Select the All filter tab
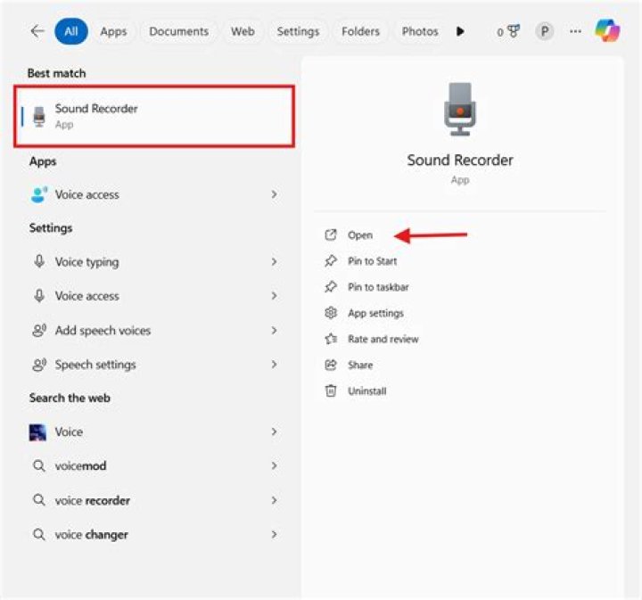Screen dimensions: 642x600 pos(71,31)
